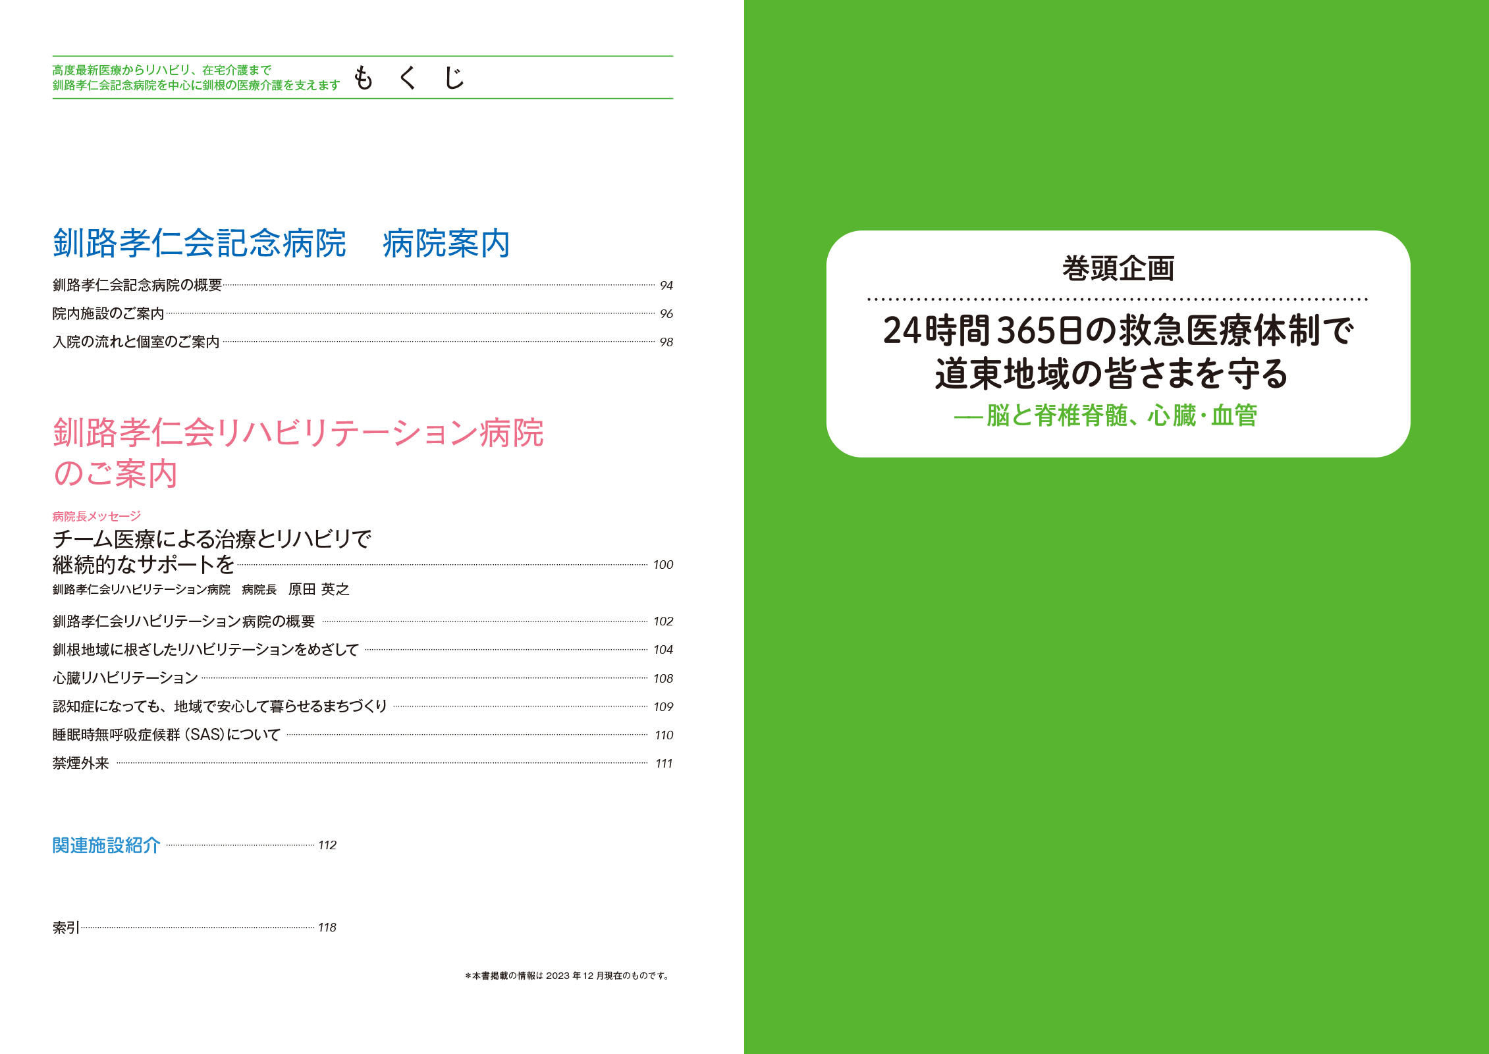The height and width of the screenshot is (1054, 1489).
Task: Click the pink heading 釧路孝仁会リハビリテーション病院
Action: [x=298, y=433]
